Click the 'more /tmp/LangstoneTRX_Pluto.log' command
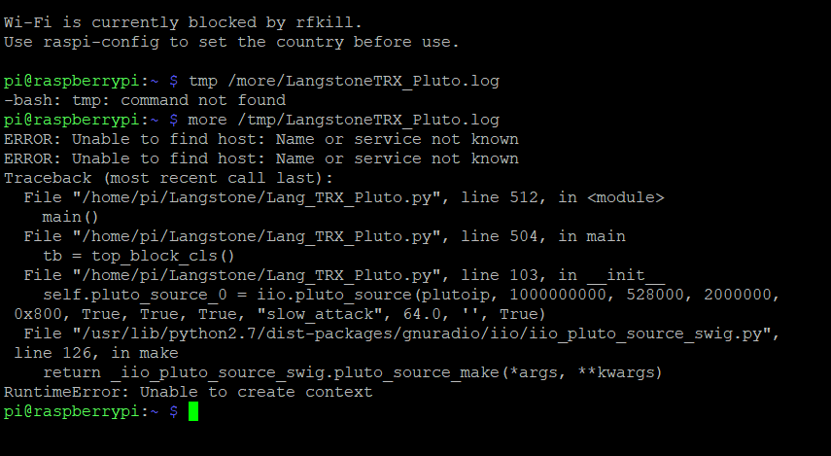Screen dimensions: 831x456 click(344, 120)
